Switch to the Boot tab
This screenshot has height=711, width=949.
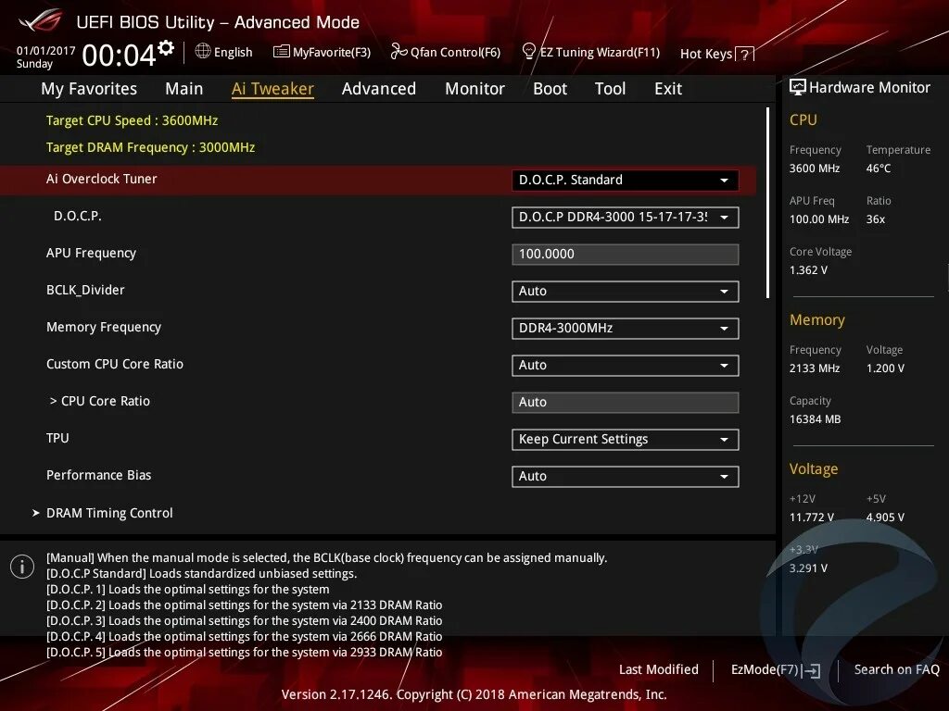[550, 89]
